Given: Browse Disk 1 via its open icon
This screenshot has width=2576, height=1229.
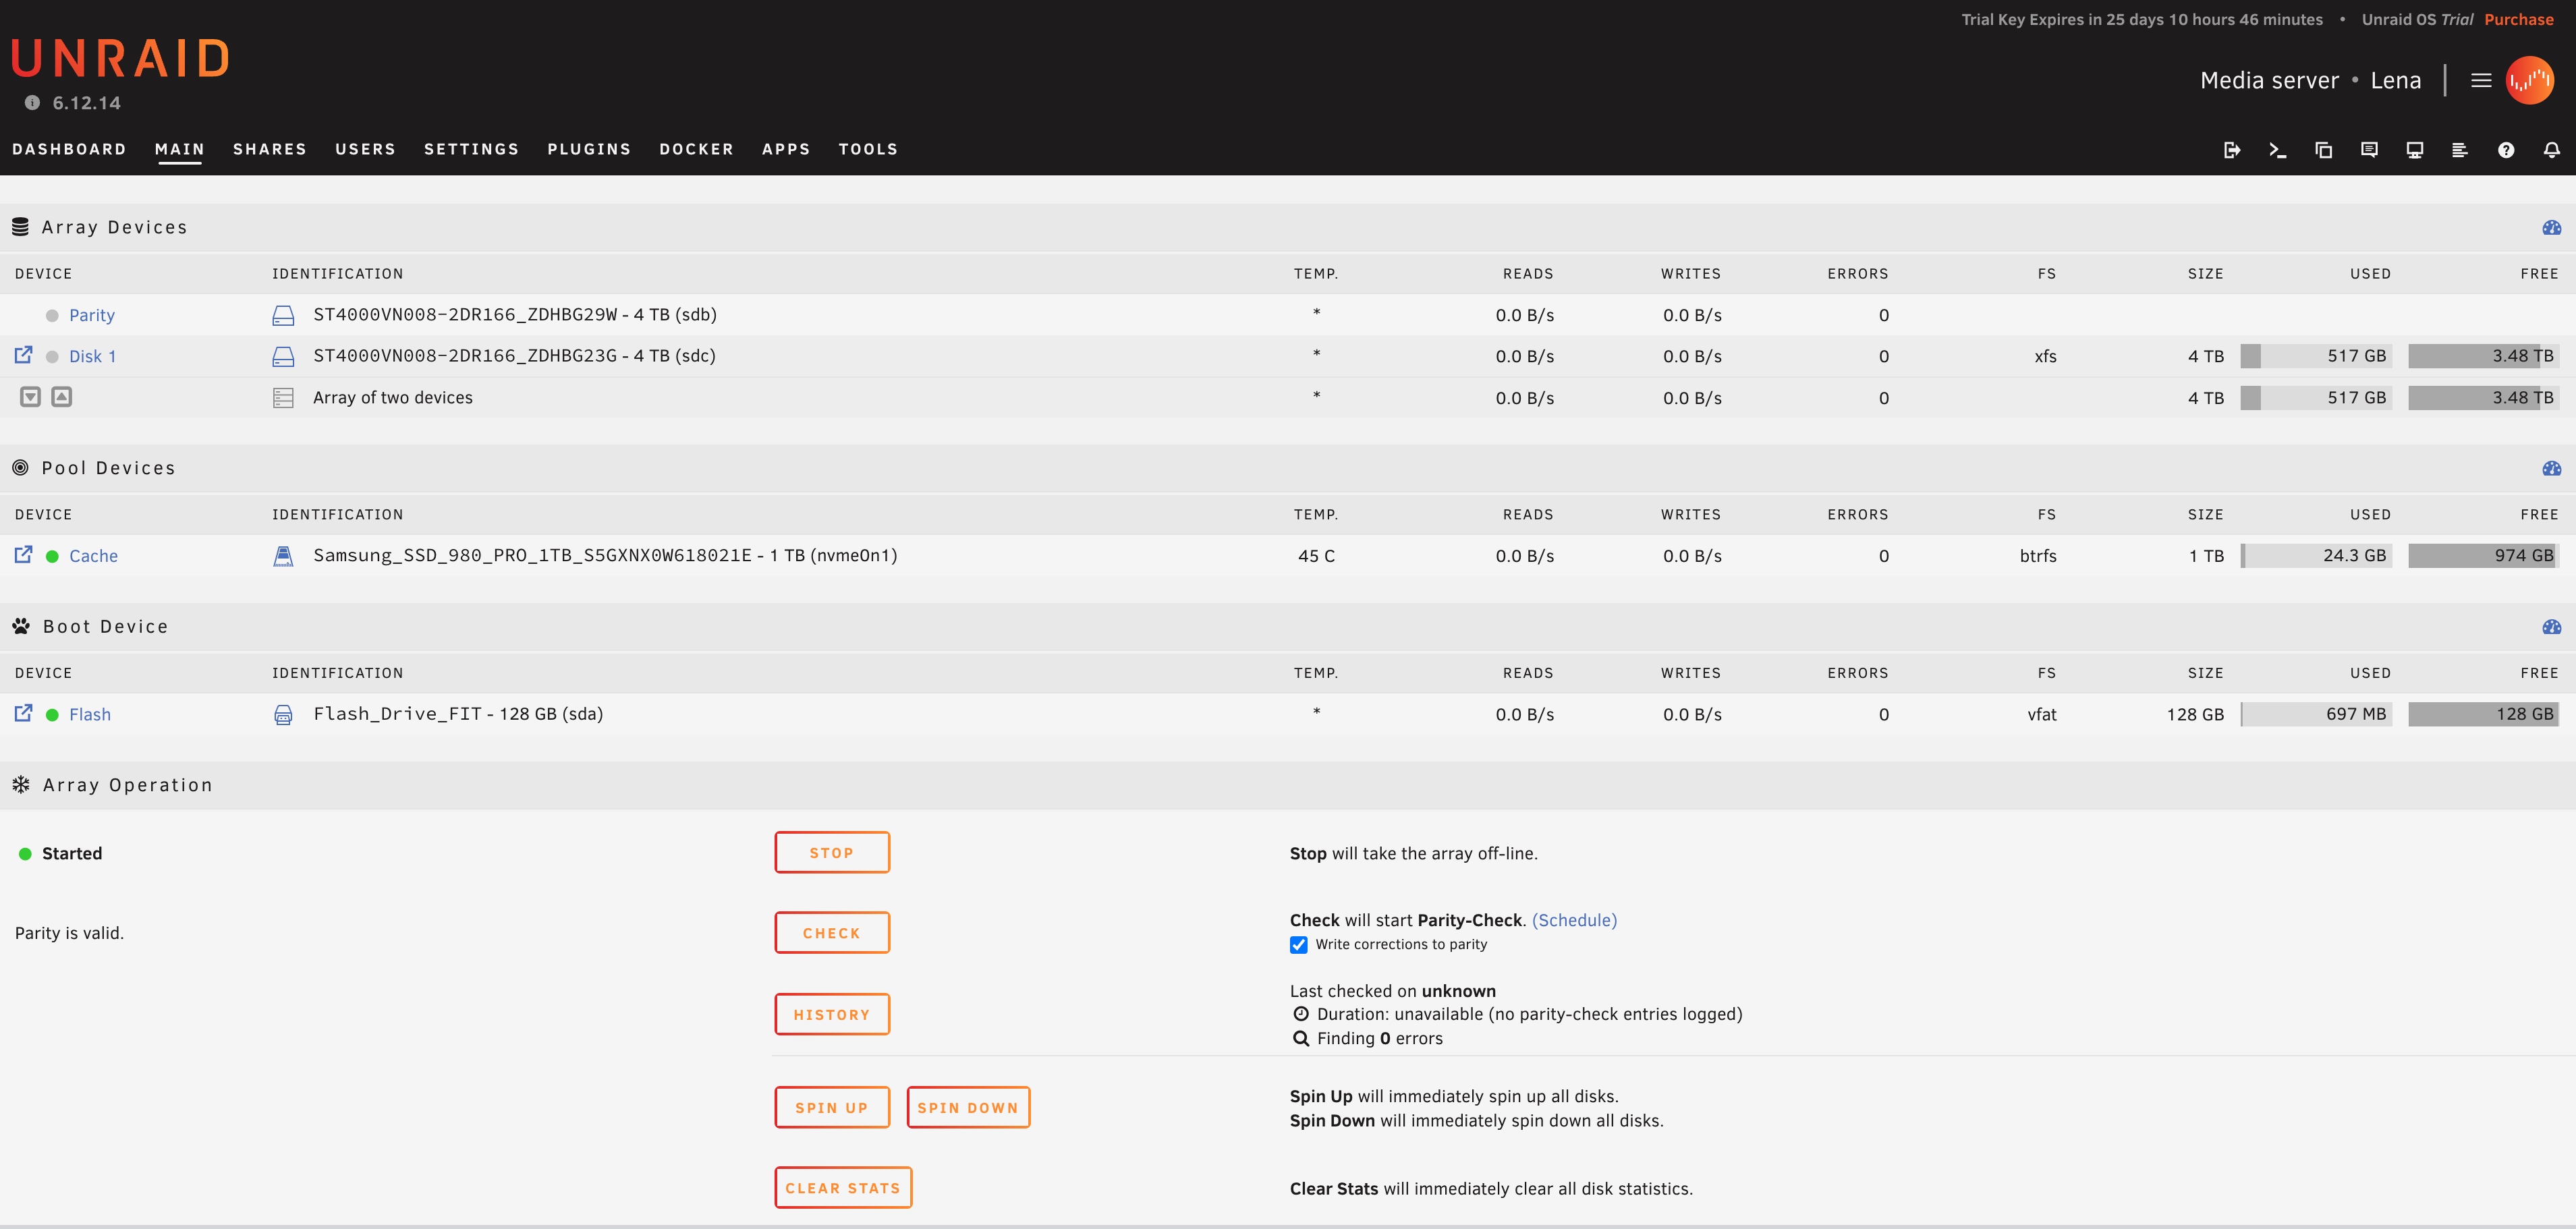Looking at the screenshot, I should coord(23,355).
